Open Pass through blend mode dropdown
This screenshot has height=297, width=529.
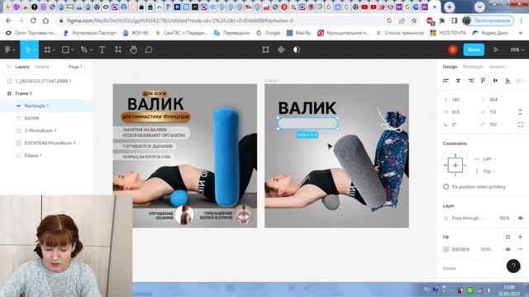[x=468, y=218]
